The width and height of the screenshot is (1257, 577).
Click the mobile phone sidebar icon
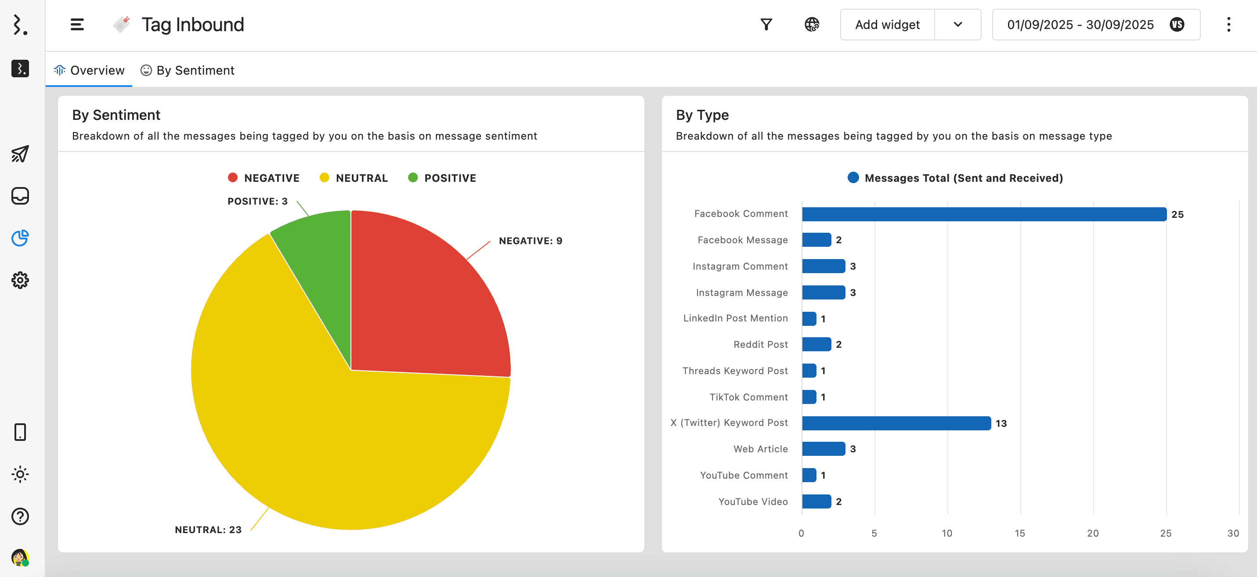[x=20, y=432]
